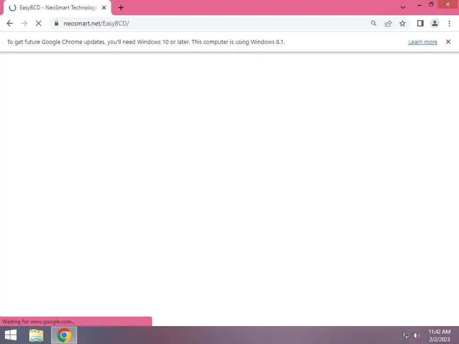
Task: Go back to the previous page
Action: [10, 23]
